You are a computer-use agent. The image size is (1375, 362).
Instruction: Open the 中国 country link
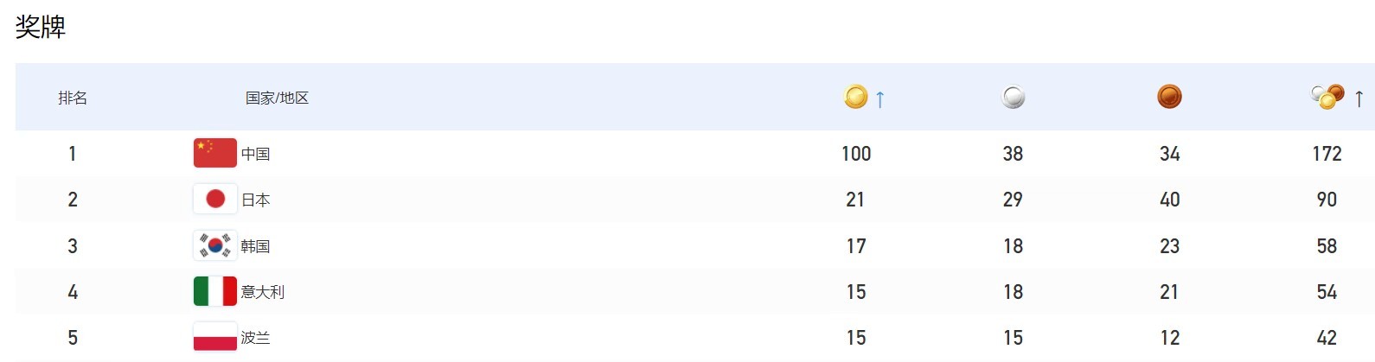[256, 154]
